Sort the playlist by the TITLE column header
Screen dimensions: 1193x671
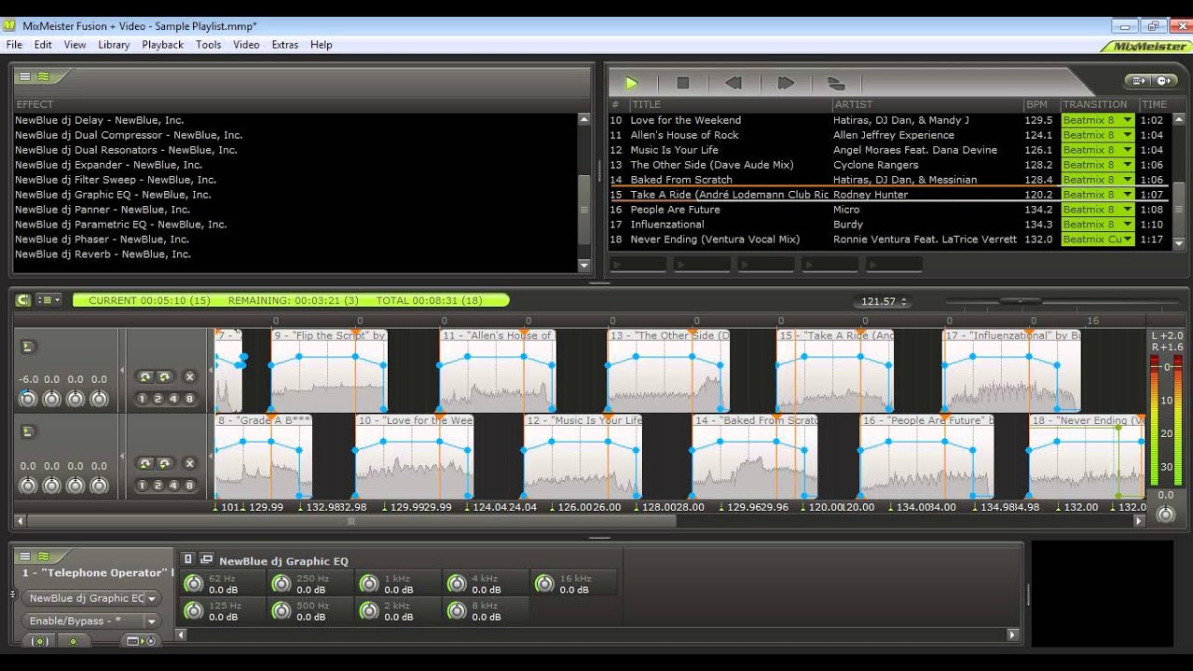tap(730, 104)
